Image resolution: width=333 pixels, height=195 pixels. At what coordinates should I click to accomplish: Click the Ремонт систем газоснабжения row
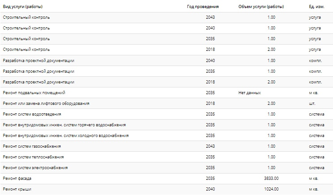[167, 146]
